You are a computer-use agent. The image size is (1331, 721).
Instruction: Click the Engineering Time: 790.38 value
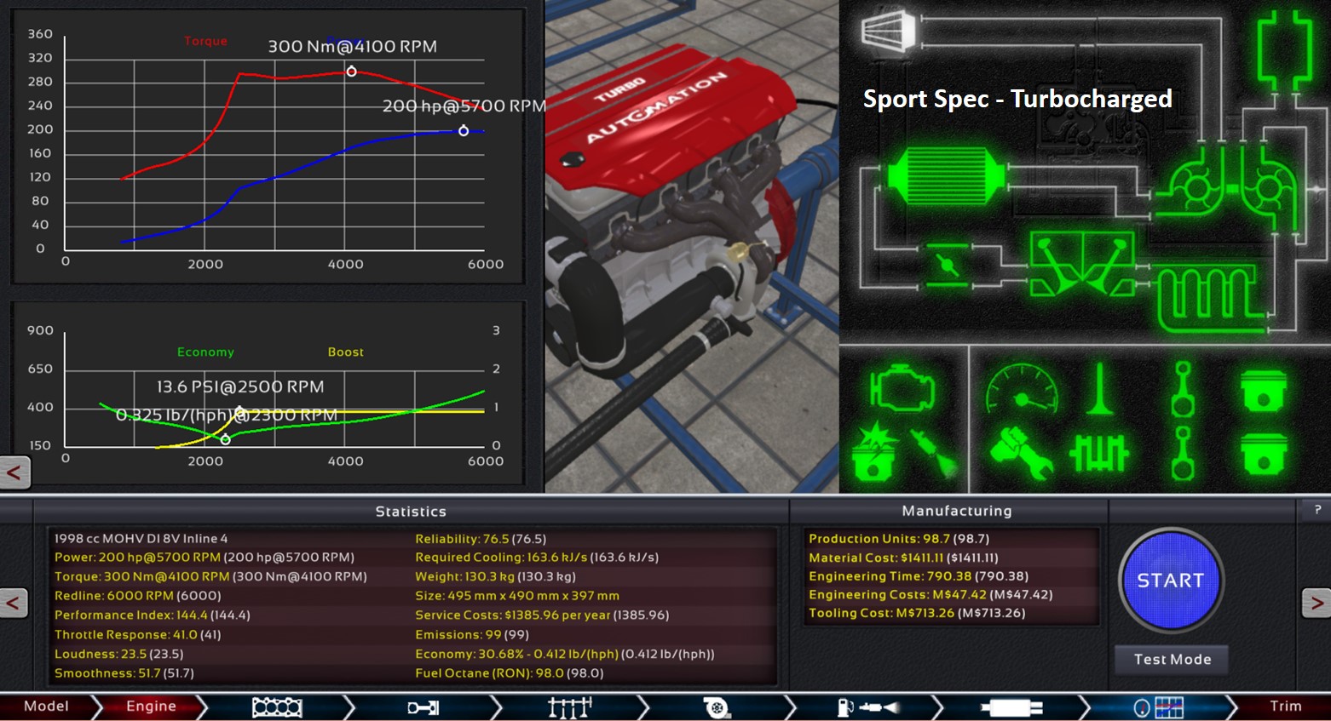click(x=919, y=576)
